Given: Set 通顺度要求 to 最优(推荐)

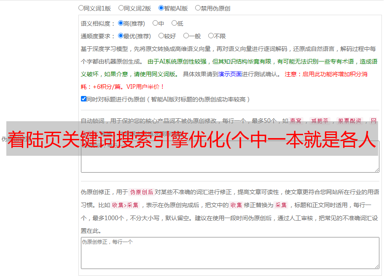Looking at the screenshot, I should [x=121, y=36].
